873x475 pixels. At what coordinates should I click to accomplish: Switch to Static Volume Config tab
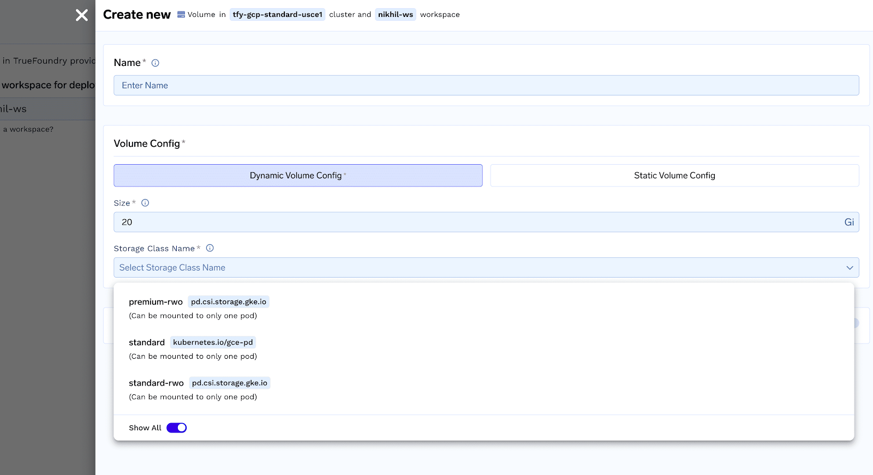point(674,176)
